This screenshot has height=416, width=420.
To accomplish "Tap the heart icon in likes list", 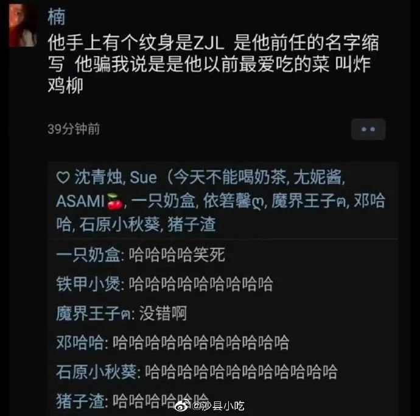I will [63, 178].
